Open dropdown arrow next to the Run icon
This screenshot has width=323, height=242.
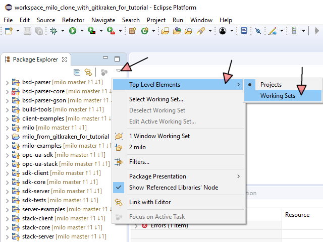pyautogui.click(x=82, y=31)
